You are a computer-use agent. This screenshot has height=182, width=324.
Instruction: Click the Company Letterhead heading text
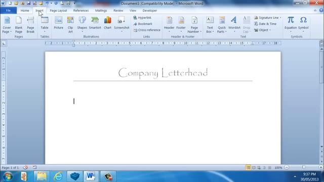(163, 73)
